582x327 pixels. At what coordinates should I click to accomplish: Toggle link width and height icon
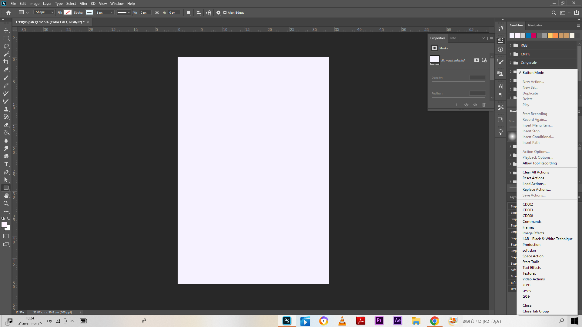click(x=157, y=13)
